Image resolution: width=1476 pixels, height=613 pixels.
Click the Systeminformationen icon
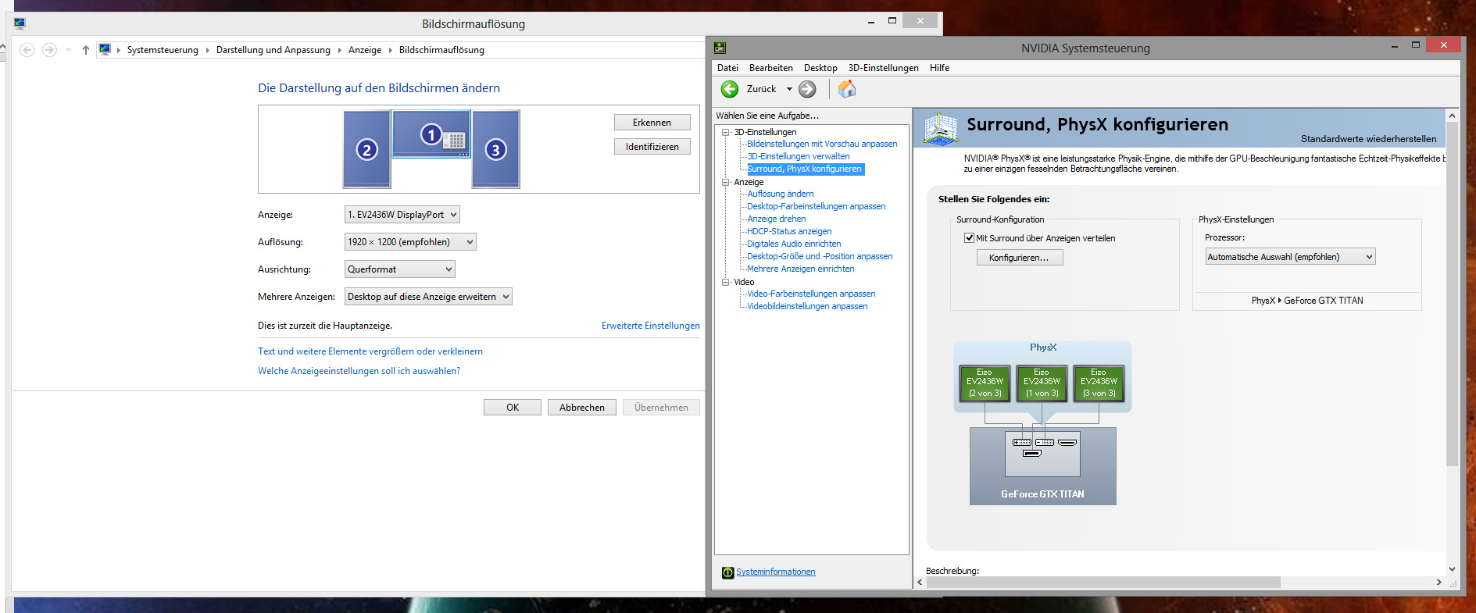click(x=728, y=572)
